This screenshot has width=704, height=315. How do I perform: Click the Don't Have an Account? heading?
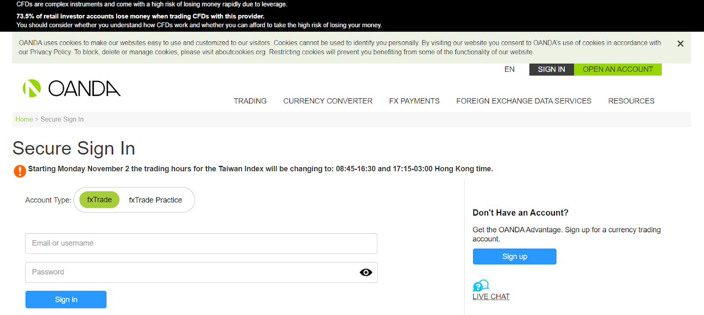(521, 213)
